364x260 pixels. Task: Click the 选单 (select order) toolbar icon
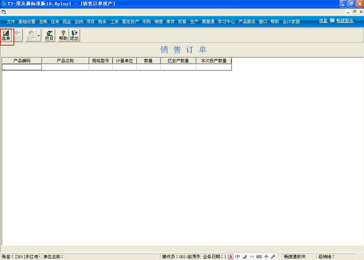[6, 35]
